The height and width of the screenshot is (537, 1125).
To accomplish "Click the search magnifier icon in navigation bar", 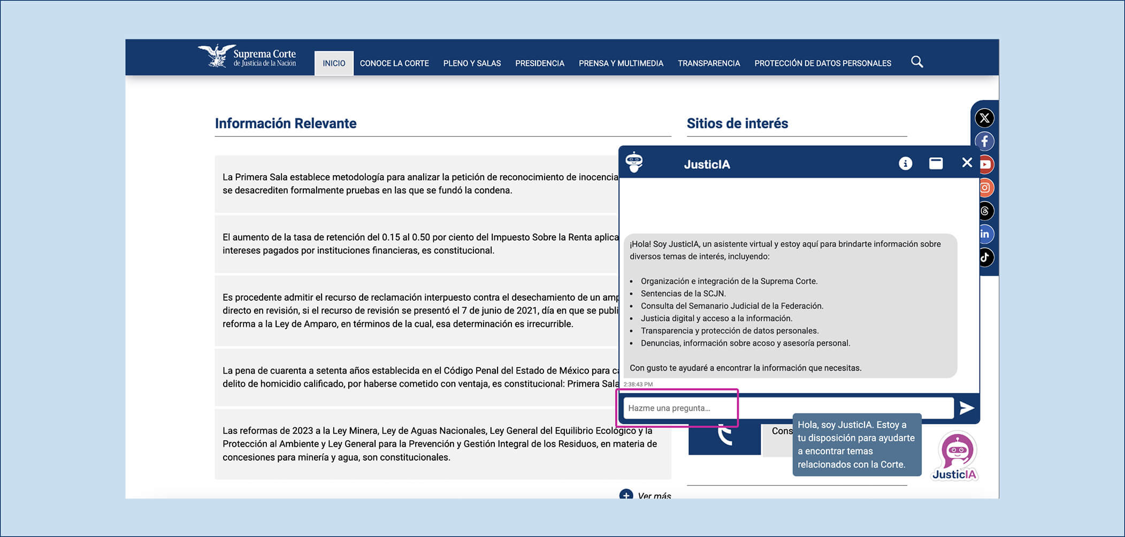I will 917,62.
